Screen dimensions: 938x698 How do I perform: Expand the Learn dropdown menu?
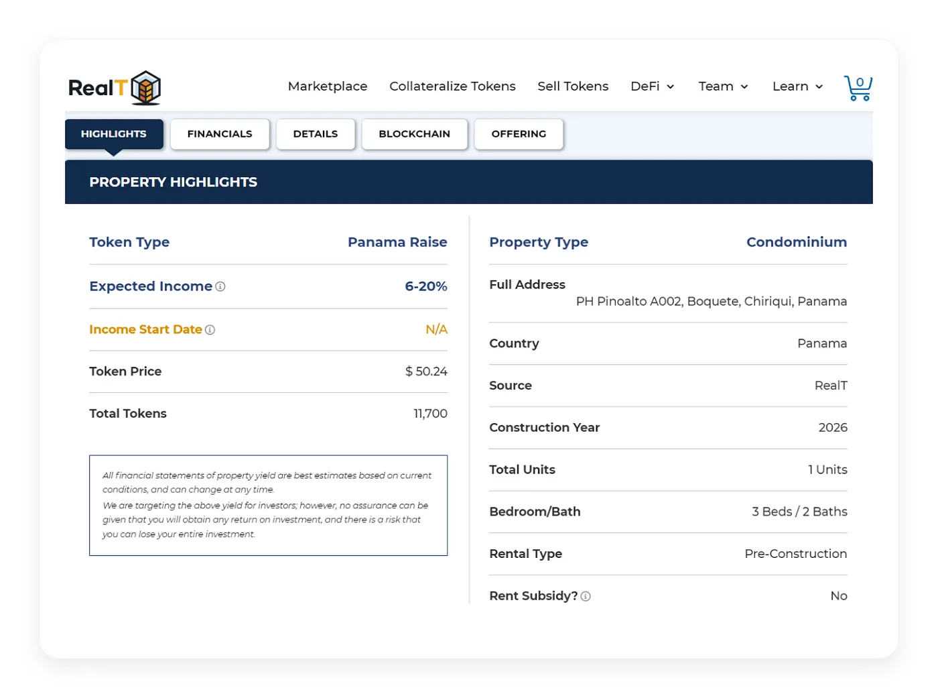[797, 86]
